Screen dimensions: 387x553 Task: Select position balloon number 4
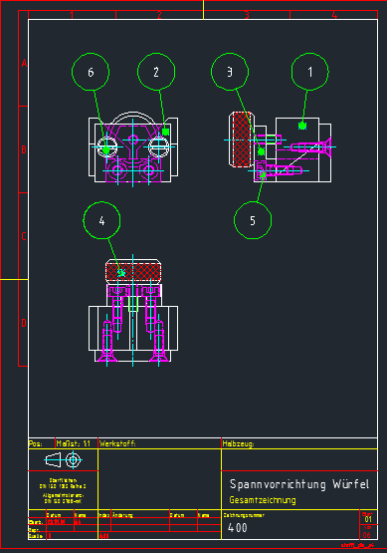[101, 220]
